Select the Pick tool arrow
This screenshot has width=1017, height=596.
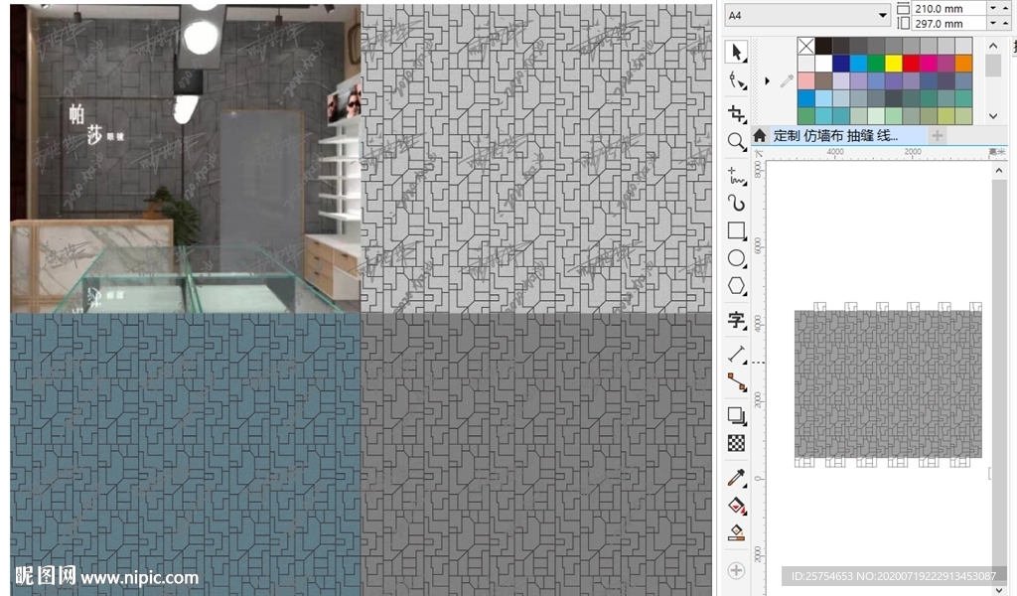(736, 52)
